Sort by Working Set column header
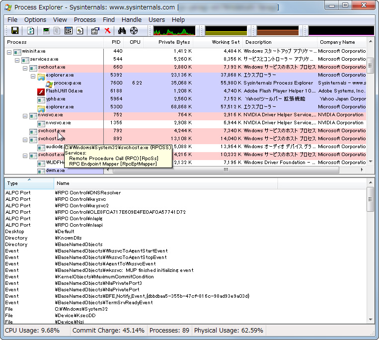This screenshot has width=379, height=340. [218, 42]
